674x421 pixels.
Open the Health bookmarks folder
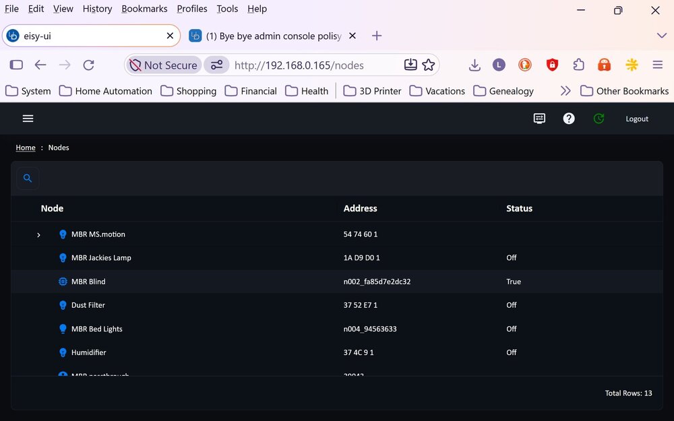click(307, 91)
